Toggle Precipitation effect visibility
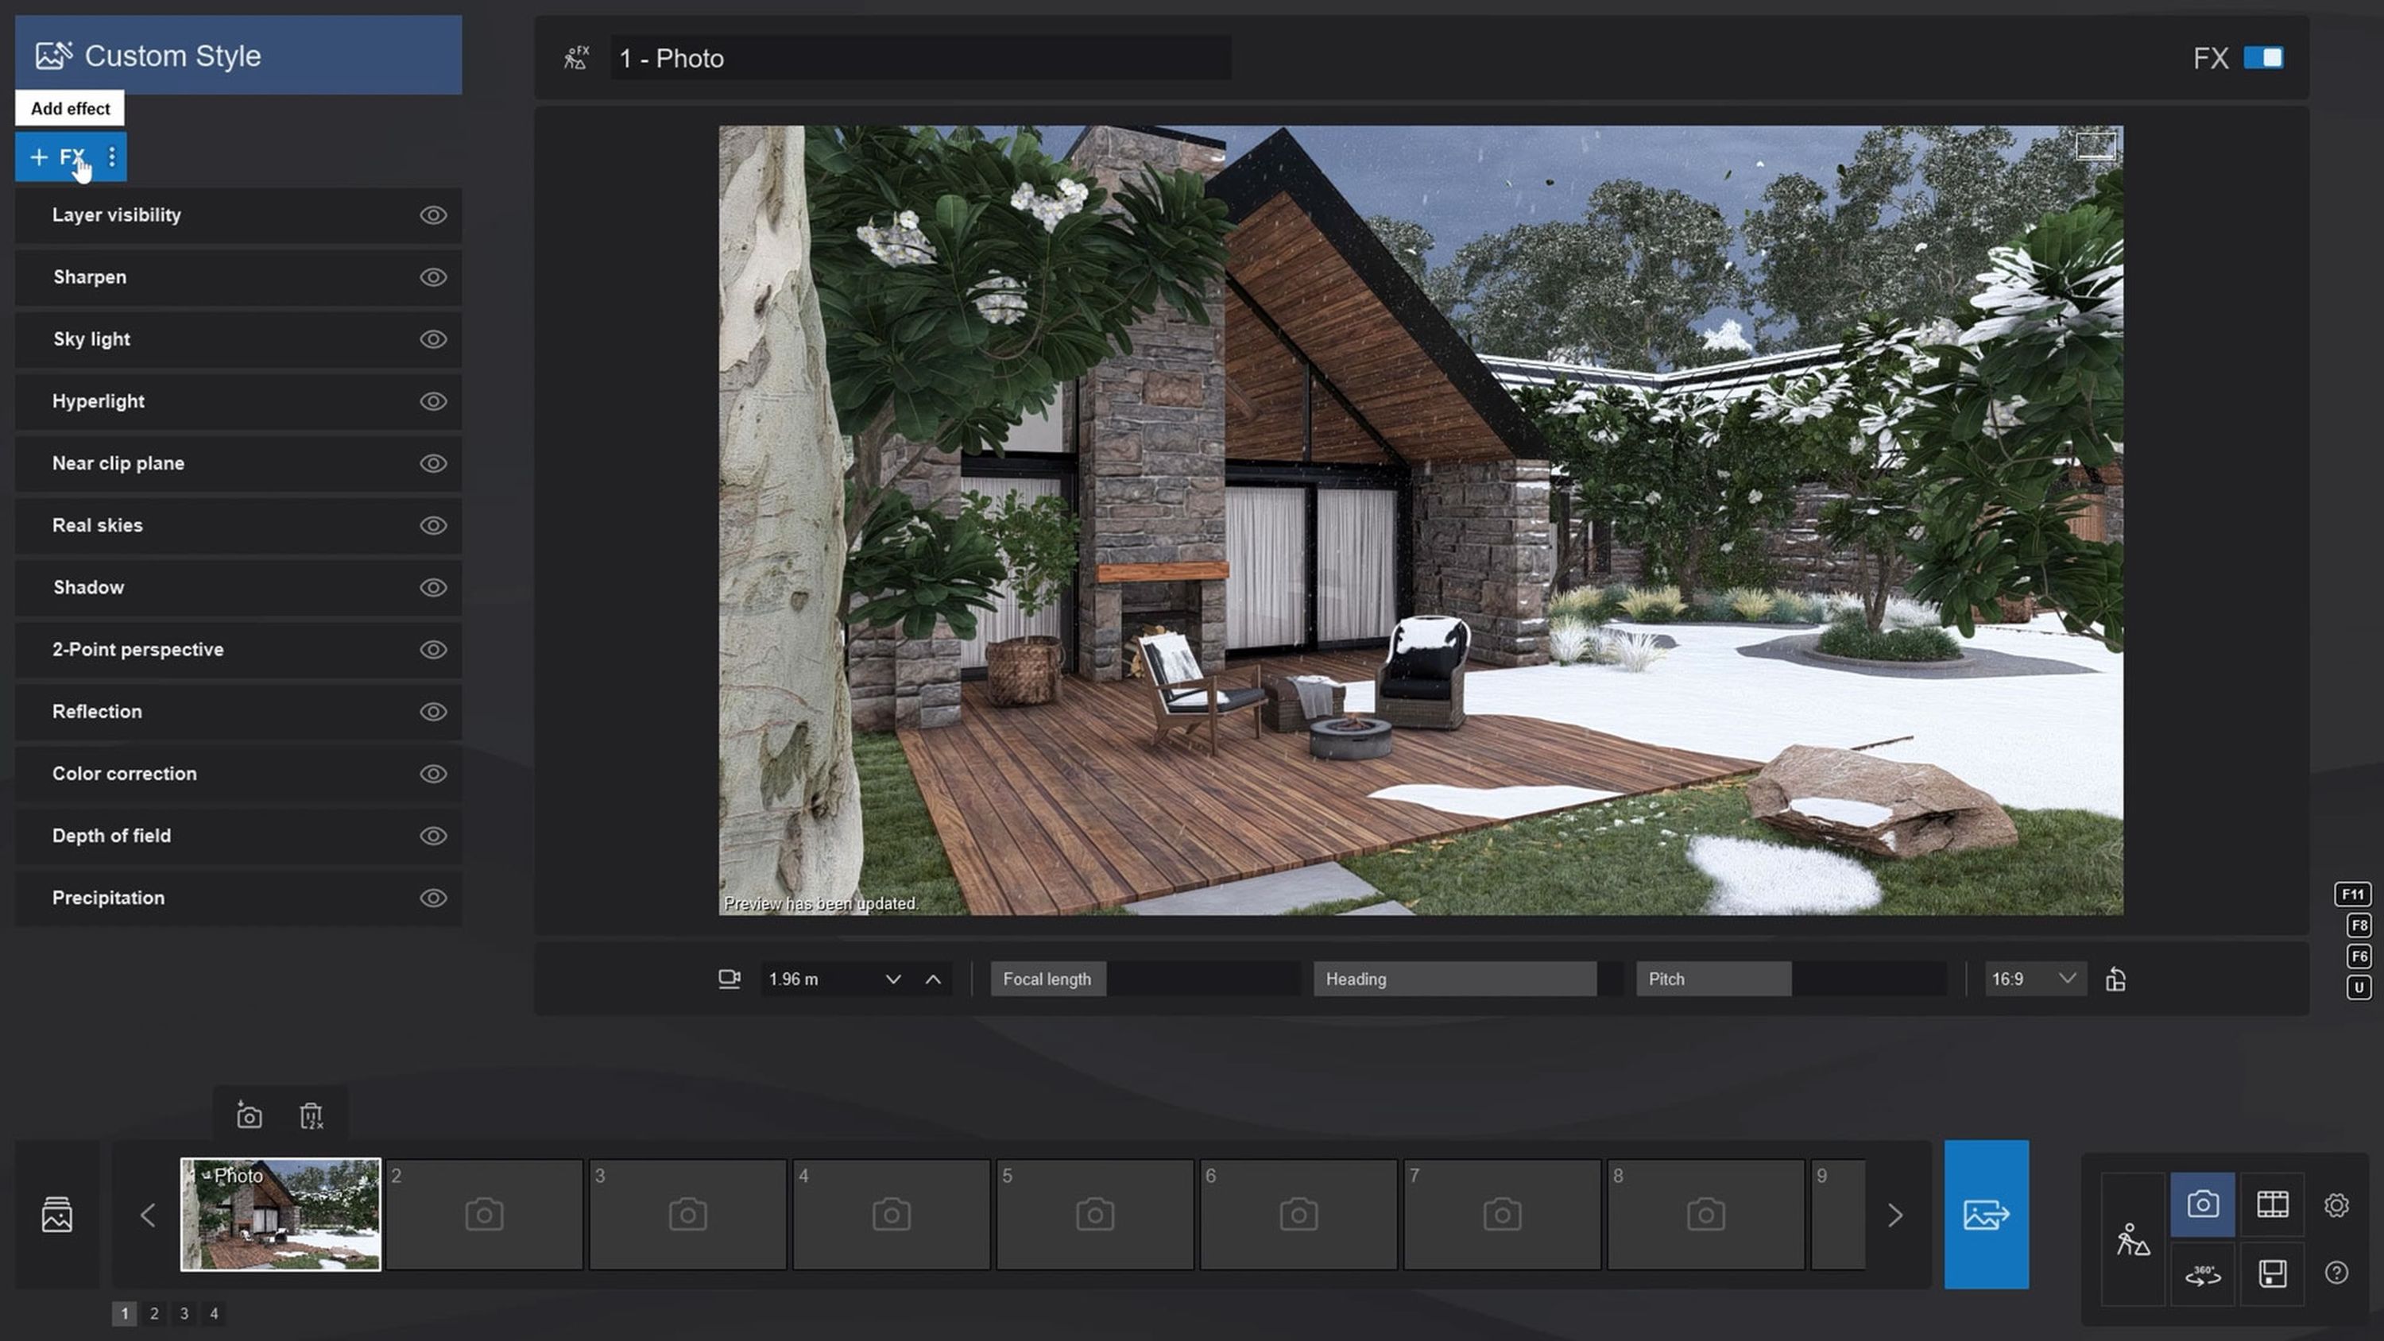 pos(433,898)
